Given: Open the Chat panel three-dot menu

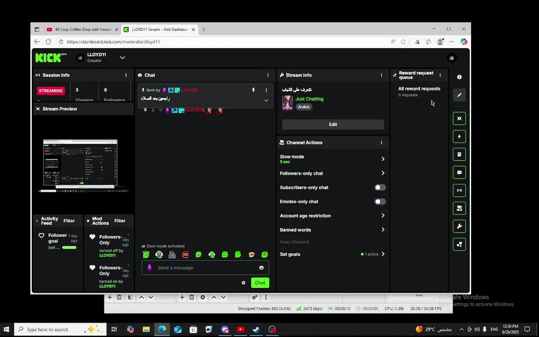Looking at the screenshot, I should [x=268, y=75].
